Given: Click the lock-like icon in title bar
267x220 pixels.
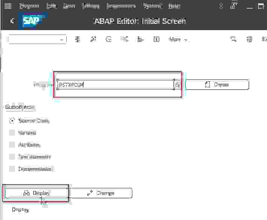Looking at the screenshot, I should pyautogui.click(x=221, y=6).
